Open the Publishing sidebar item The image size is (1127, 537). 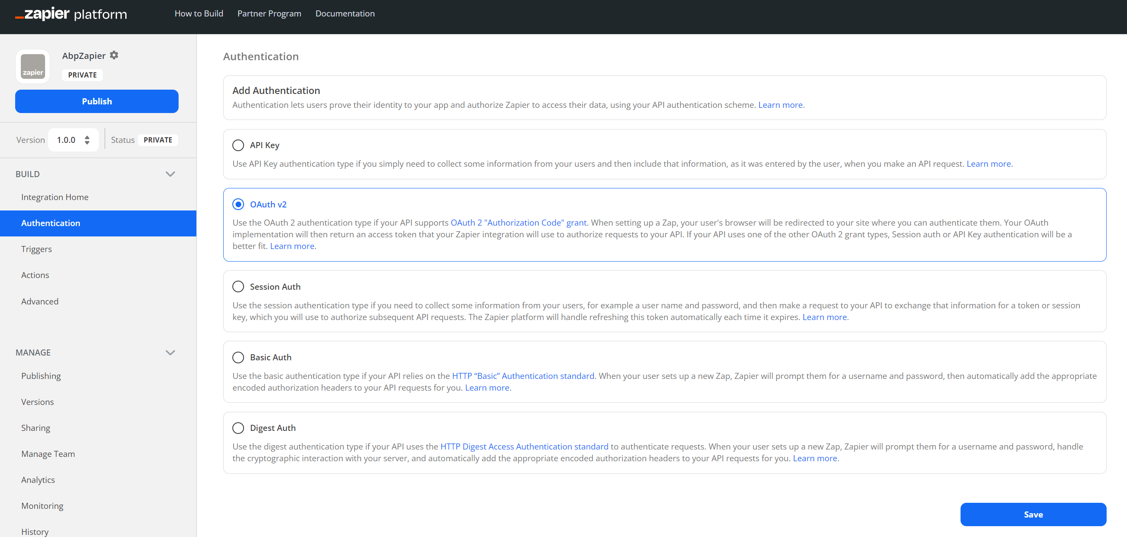(41, 376)
